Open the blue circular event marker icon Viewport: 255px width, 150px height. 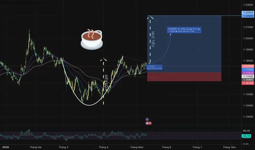pyautogui.click(x=147, y=119)
